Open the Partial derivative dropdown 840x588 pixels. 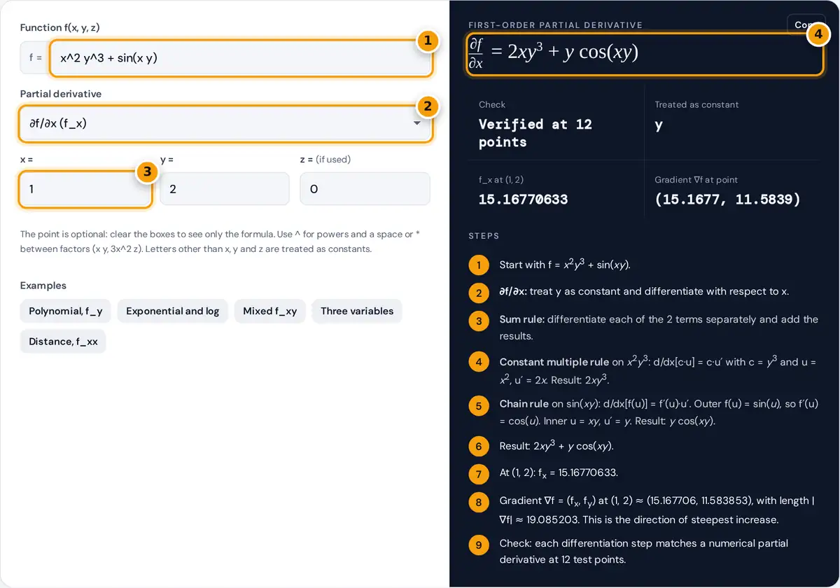[225, 123]
